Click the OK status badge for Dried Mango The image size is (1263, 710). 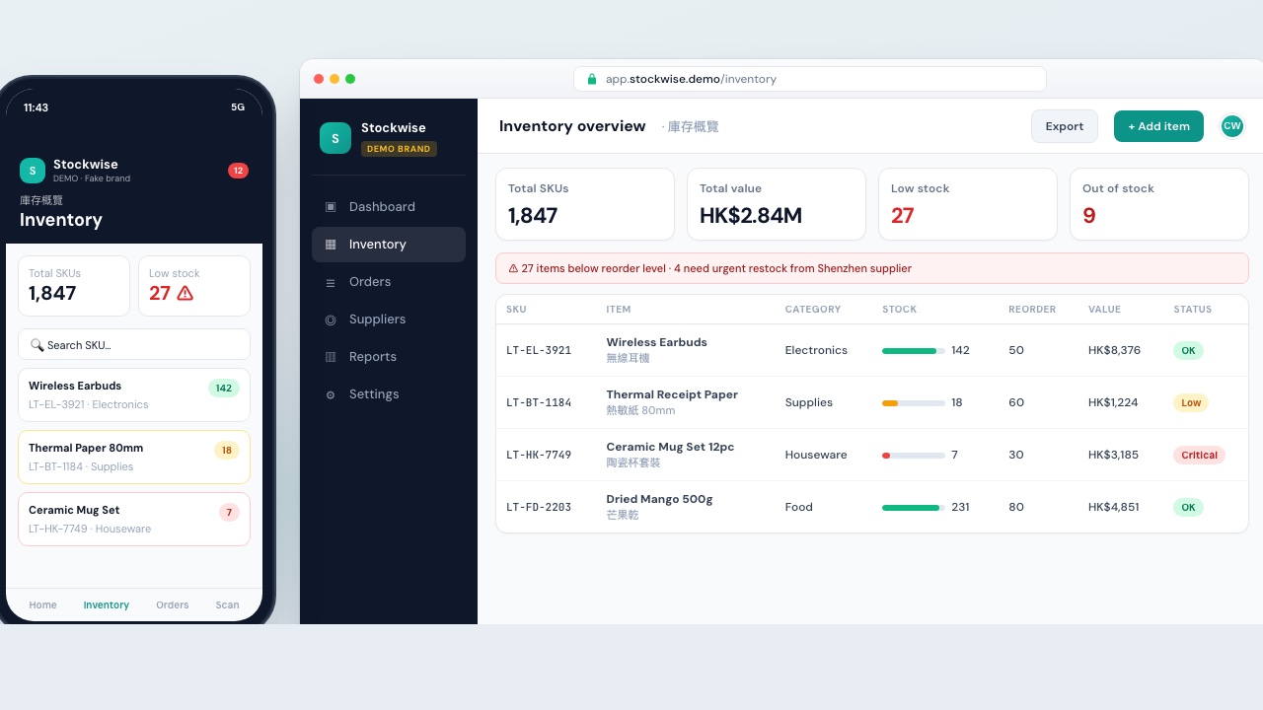pos(1188,507)
